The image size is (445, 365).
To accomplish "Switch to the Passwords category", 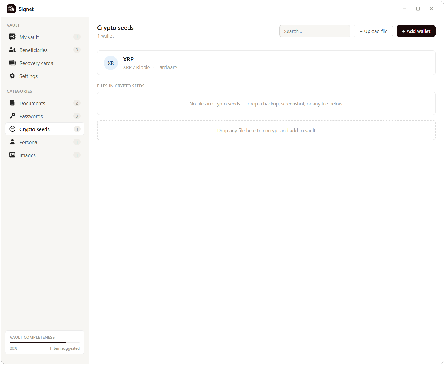I will pos(31,116).
